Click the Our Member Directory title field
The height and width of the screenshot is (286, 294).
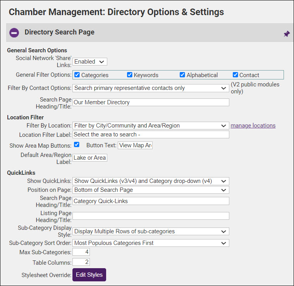point(151,102)
